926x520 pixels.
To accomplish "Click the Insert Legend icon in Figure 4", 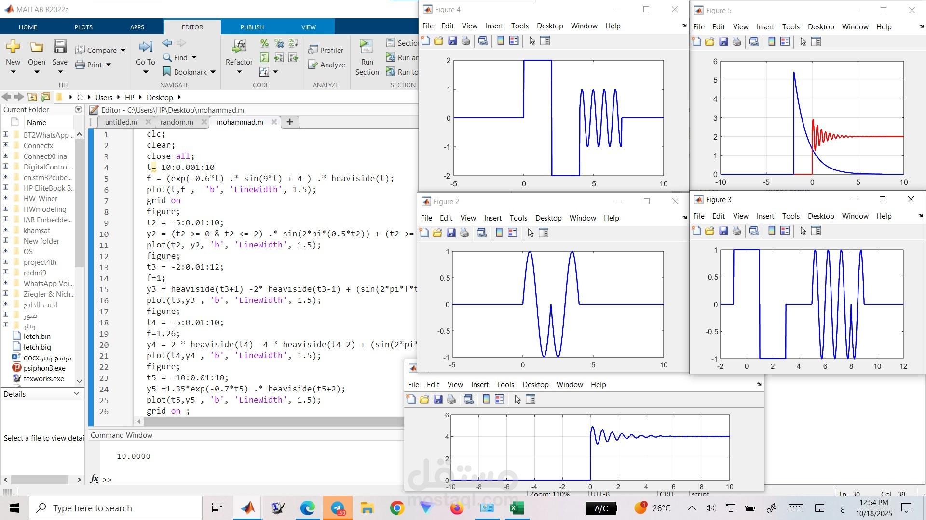I will [x=514, y=41].
